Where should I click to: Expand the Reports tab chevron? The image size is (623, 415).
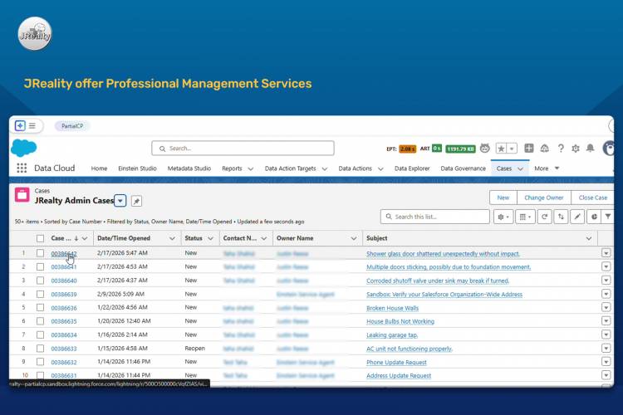251,168
